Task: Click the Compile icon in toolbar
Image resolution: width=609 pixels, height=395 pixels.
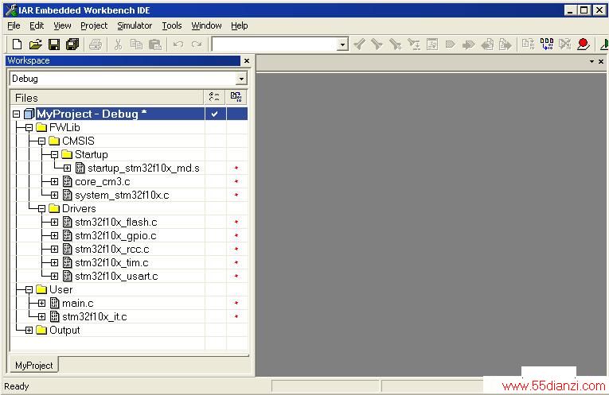Action: tap(528, 45)
